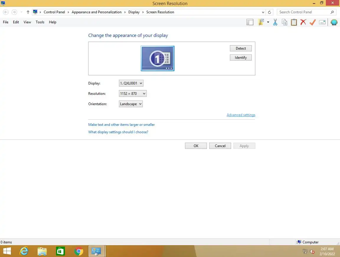Screen dimensions: 340x257
Task: Select the monitor 1 thumbnail
Action: [157, 58]
